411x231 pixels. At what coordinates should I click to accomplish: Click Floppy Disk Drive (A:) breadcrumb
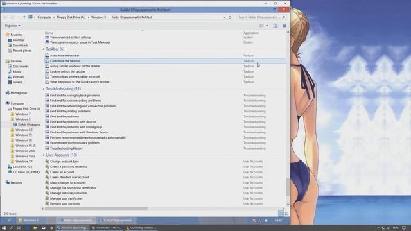(71, 17)
